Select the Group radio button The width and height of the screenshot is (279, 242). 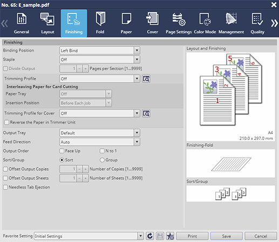coord(102,160)
